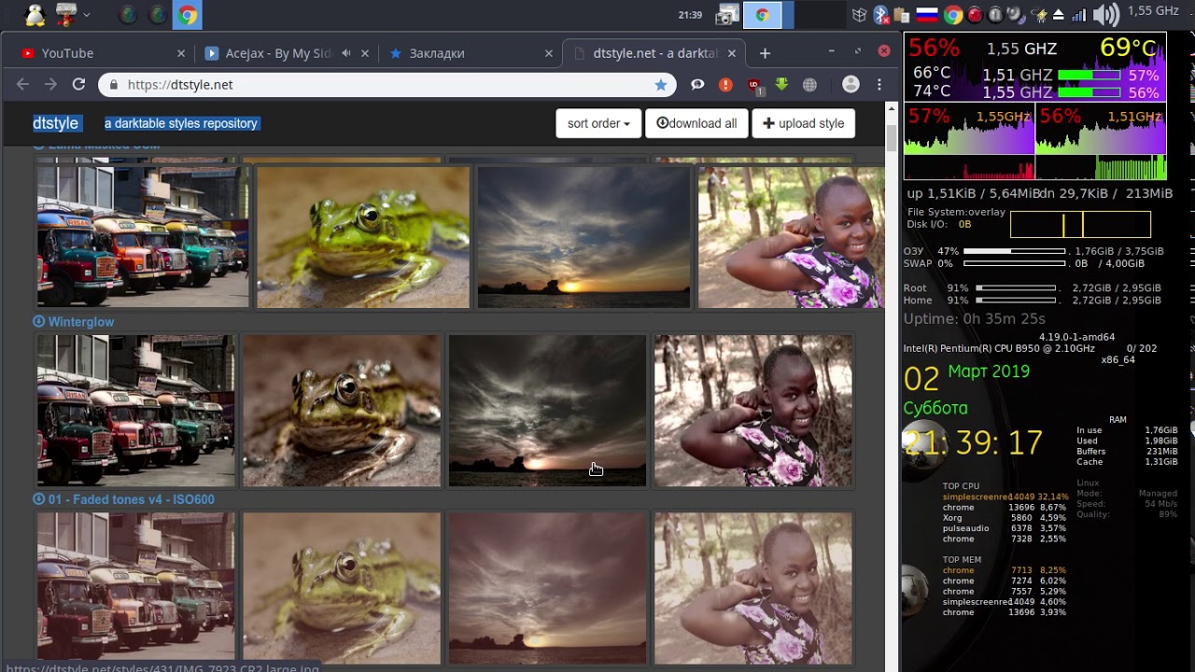
Task: Open Winterglow girl portrait thumbnail
Action: [x=753, y=411]
